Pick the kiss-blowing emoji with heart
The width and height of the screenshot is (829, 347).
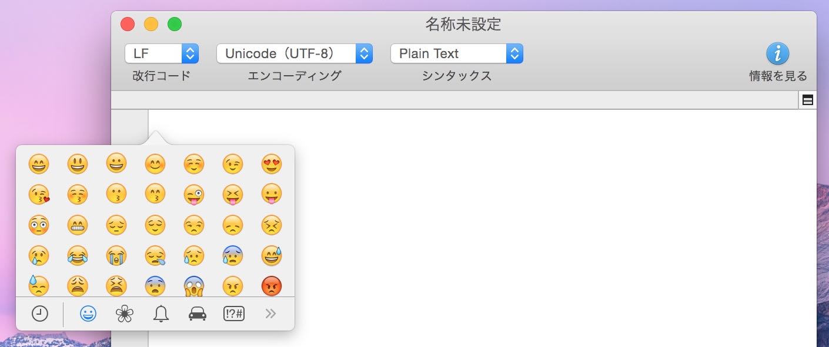[x=39, y=194]
